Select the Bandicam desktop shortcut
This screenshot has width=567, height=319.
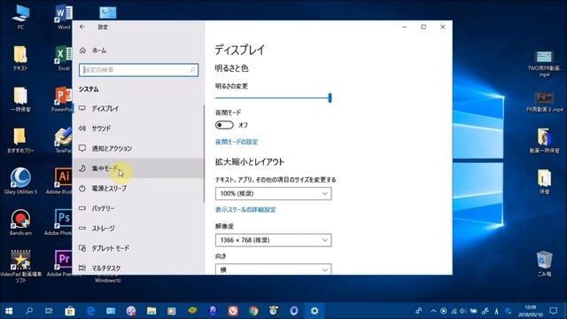pos(20,222)
